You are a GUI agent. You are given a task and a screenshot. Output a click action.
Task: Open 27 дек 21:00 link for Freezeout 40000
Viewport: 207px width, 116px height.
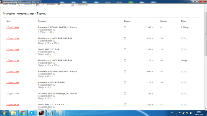point(12,72)
